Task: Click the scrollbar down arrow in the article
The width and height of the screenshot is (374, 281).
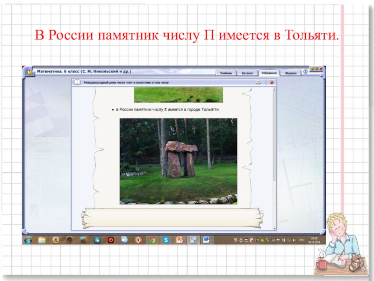Action: click(274, 229)
